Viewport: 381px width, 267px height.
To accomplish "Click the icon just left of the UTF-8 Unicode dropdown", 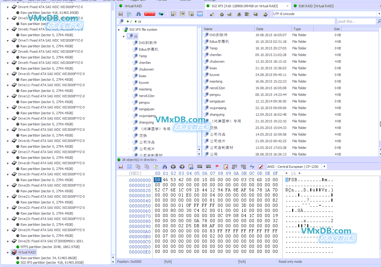I will 265,14.
